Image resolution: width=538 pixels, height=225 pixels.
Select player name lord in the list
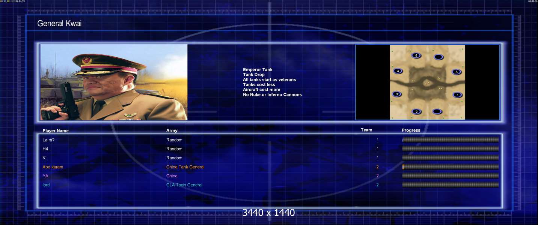click(46, 185)
